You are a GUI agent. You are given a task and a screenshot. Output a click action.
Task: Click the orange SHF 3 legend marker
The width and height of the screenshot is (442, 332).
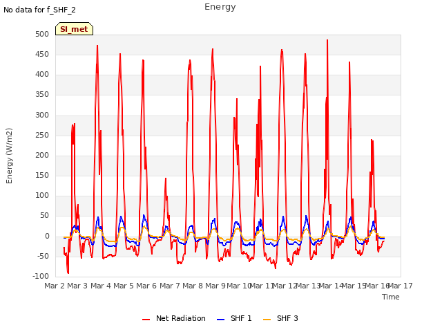point(267,320)
